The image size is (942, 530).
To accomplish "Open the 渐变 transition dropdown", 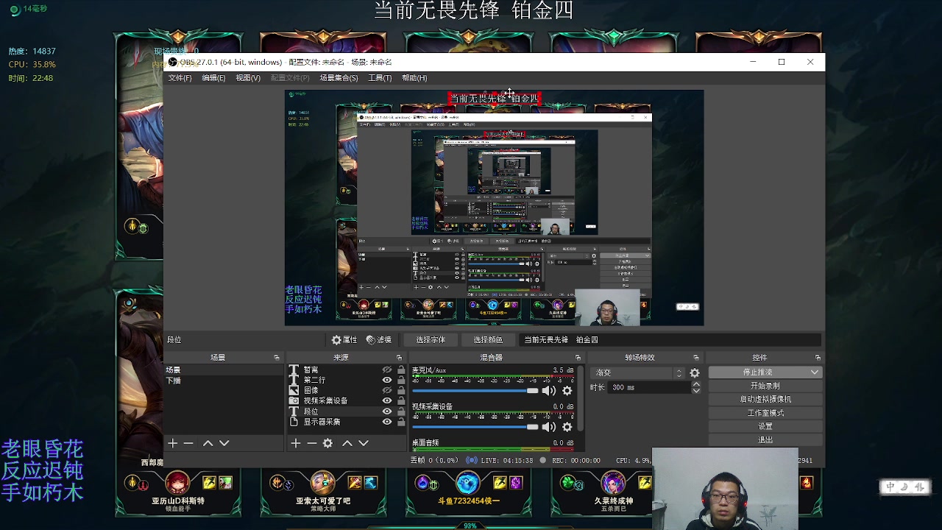I will (x=639, y=373).
